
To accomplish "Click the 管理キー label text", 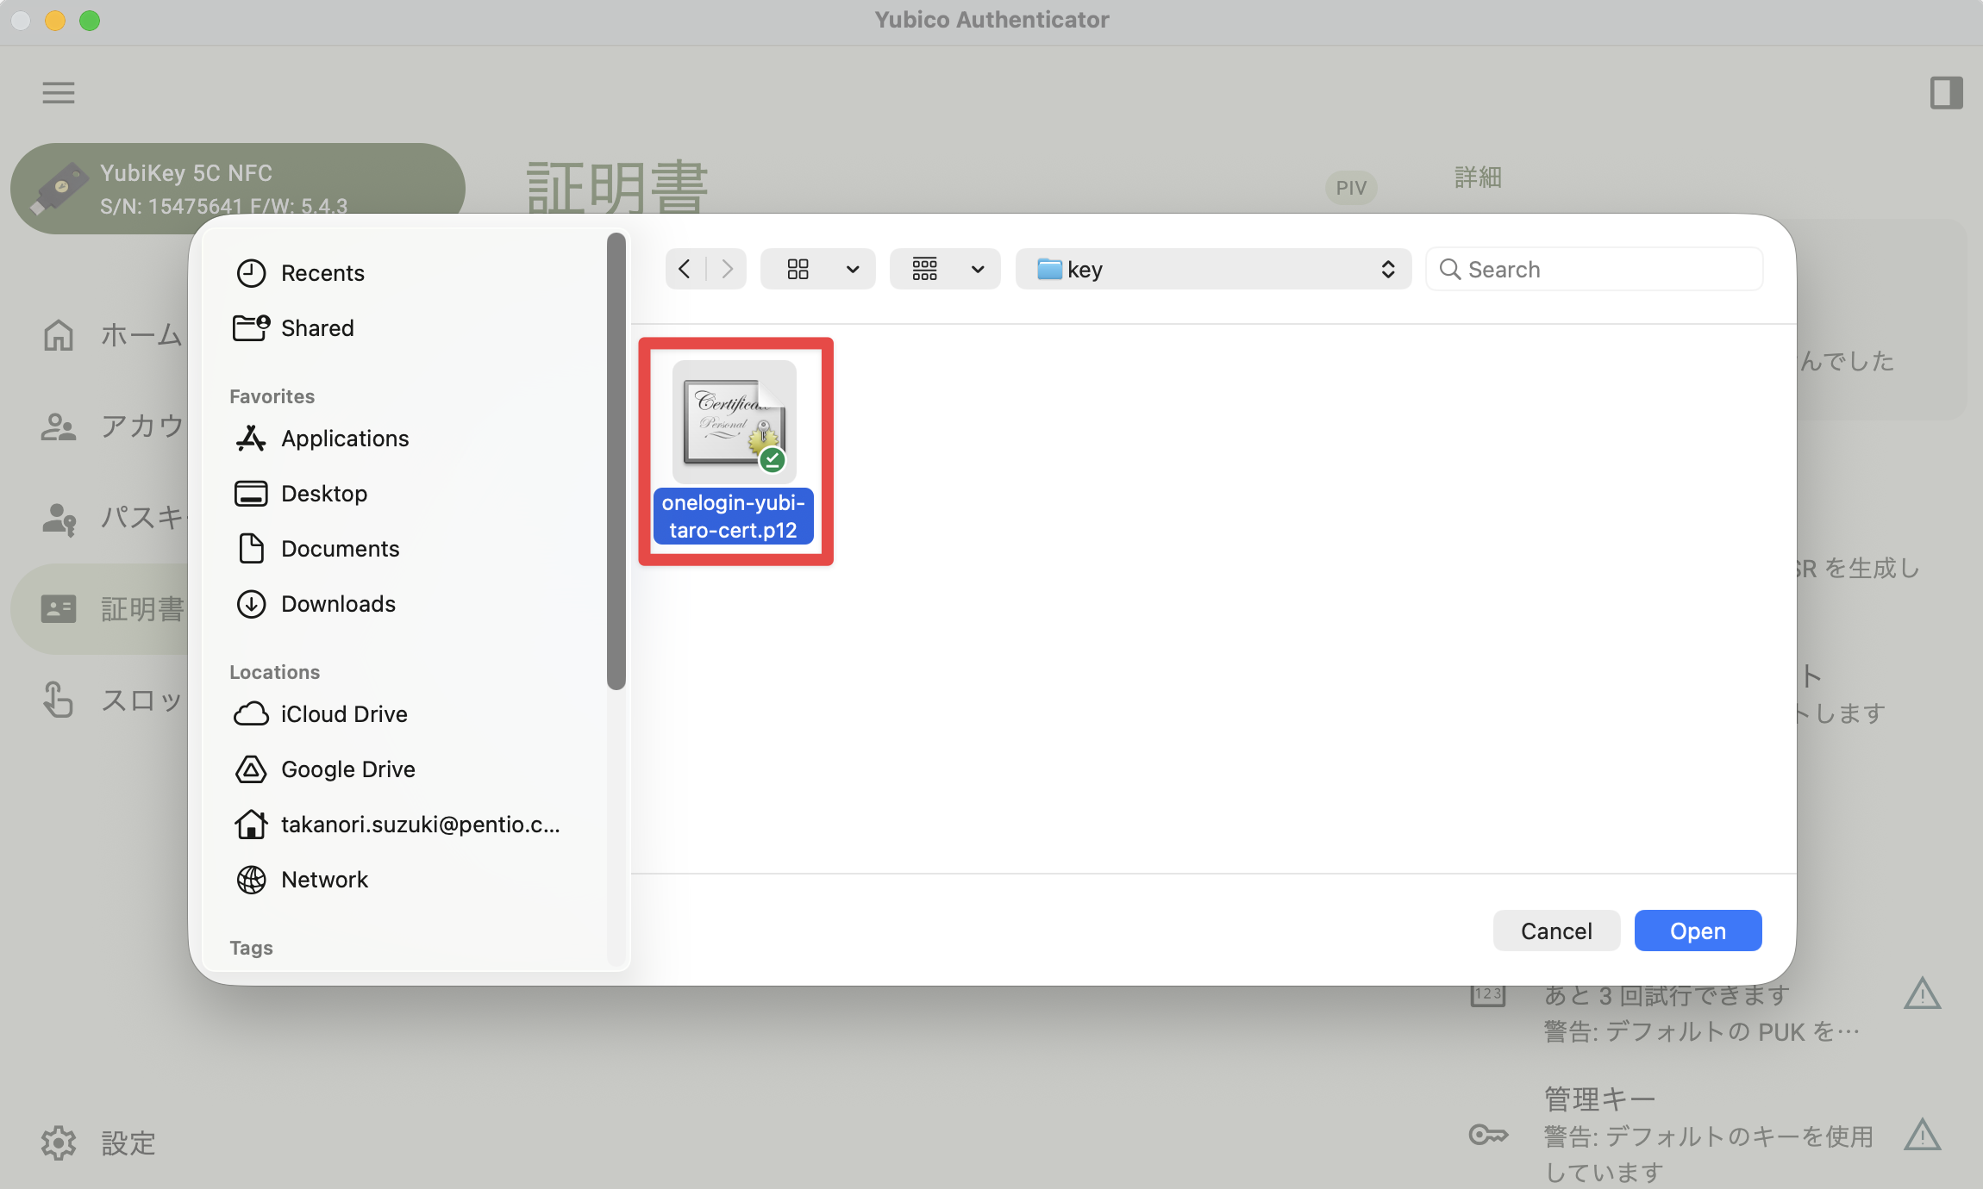I will (1599, 1099).
